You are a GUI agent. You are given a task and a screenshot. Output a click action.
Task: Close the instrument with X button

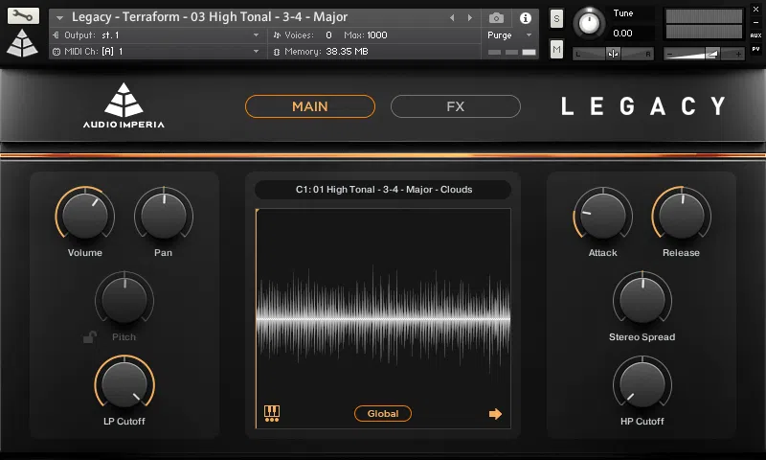755,10
